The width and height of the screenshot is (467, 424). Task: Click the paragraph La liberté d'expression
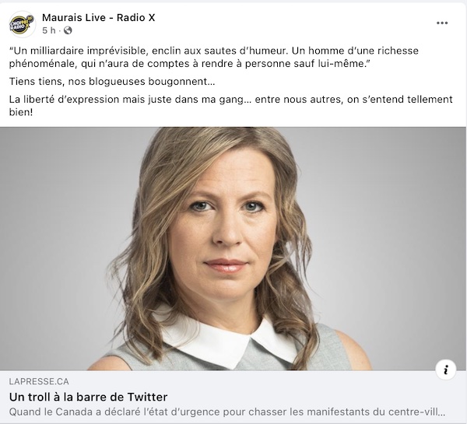click(x=231, y=106)
